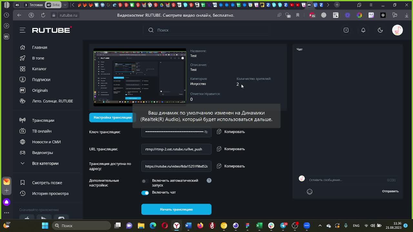Open a new browser tab
The height and width of the screenshot is (232, 413).
click(x=337, y=5)
